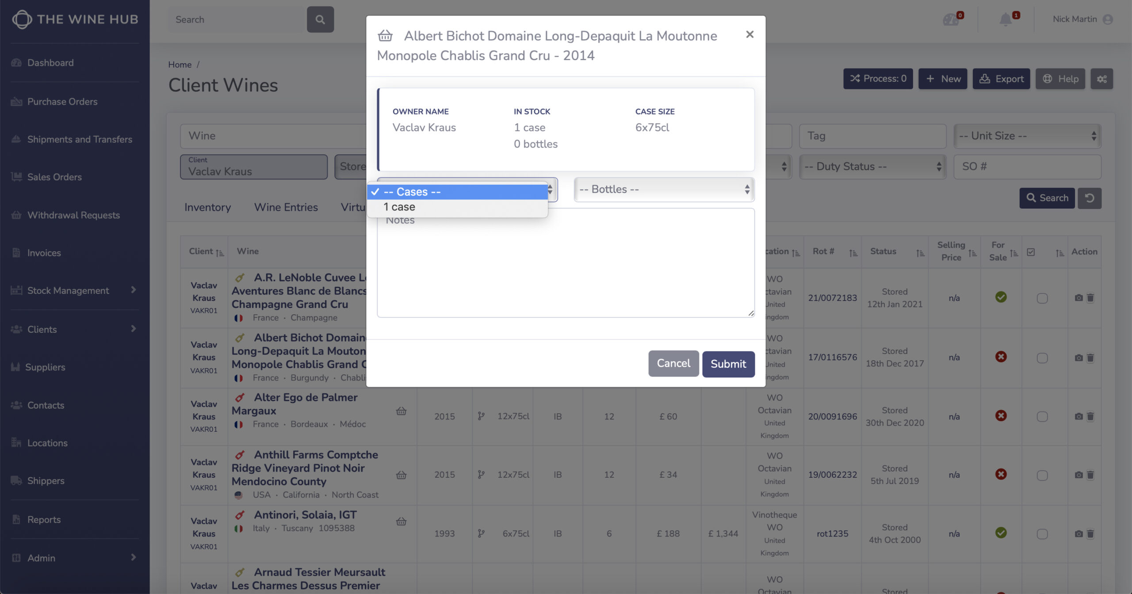This screenshot has width=1132, height=594.
Task: Click trash icon in rot1235 row
Action: tap(1090, 534)
